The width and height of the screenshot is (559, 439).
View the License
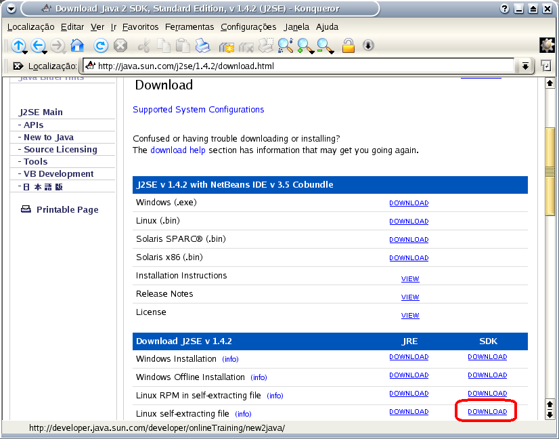click(x=410, y=315)
